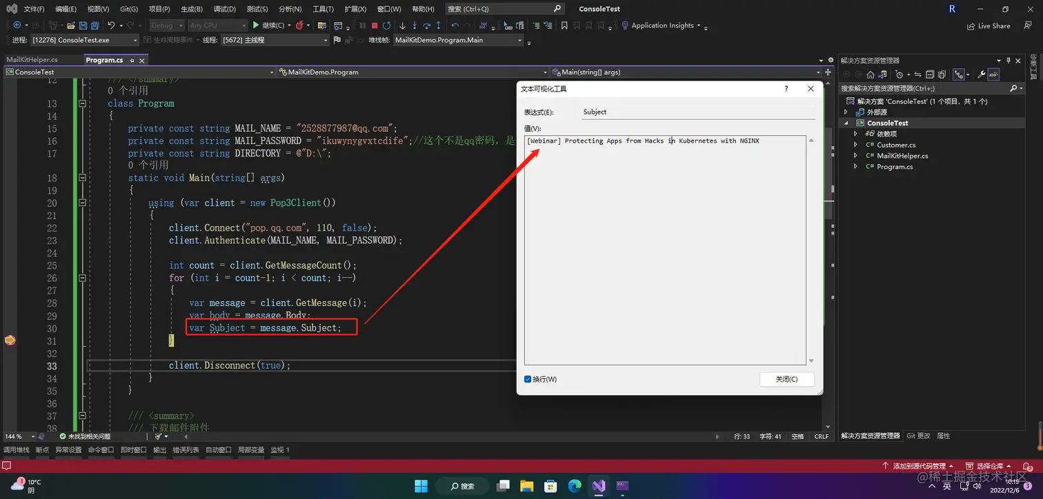The image size is (1043, 499).
Task: Click Solution Explorer Collapse All icon
Action: [930, 74]
